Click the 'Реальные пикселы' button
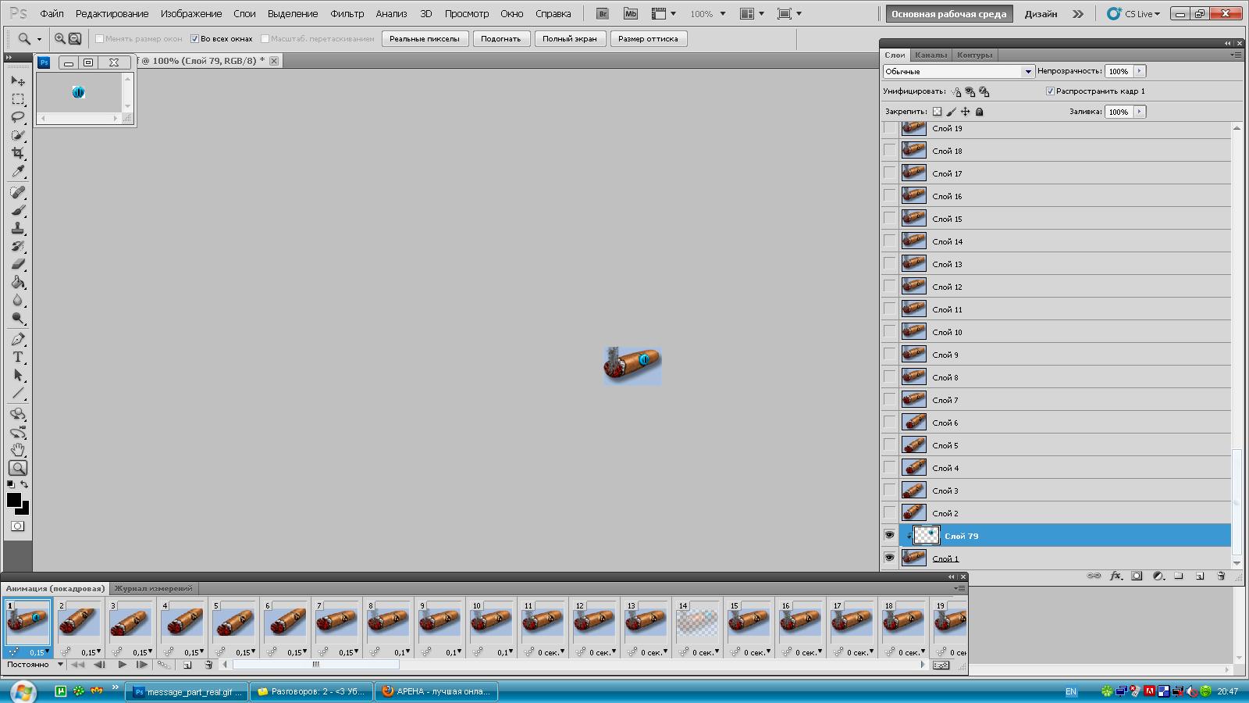 coord(425,39)
